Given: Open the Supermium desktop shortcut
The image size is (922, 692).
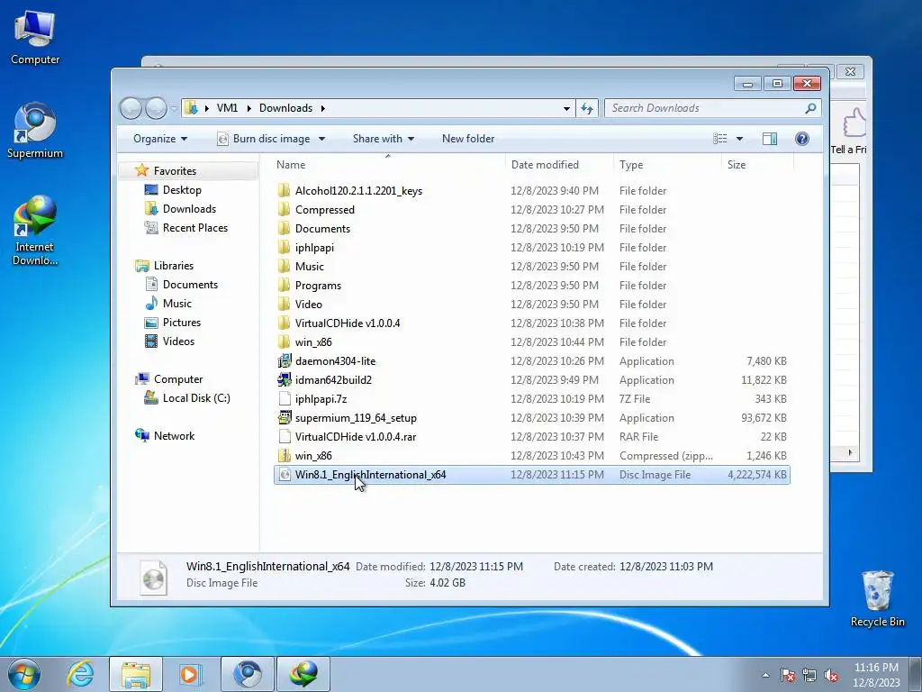Looking at the screenshot, I should tap(35, 131).
